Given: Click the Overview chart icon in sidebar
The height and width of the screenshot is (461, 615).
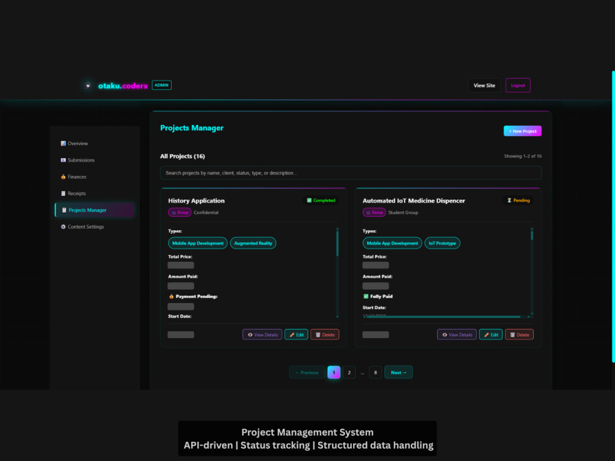Looking at the screenshot, I should [x=63, y=143].
